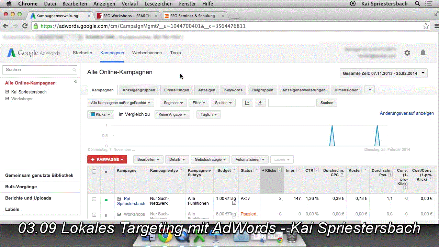This screenshot has width=439, height=247.
Task: Click the pause status icon of Workshops
Action: 106,215
